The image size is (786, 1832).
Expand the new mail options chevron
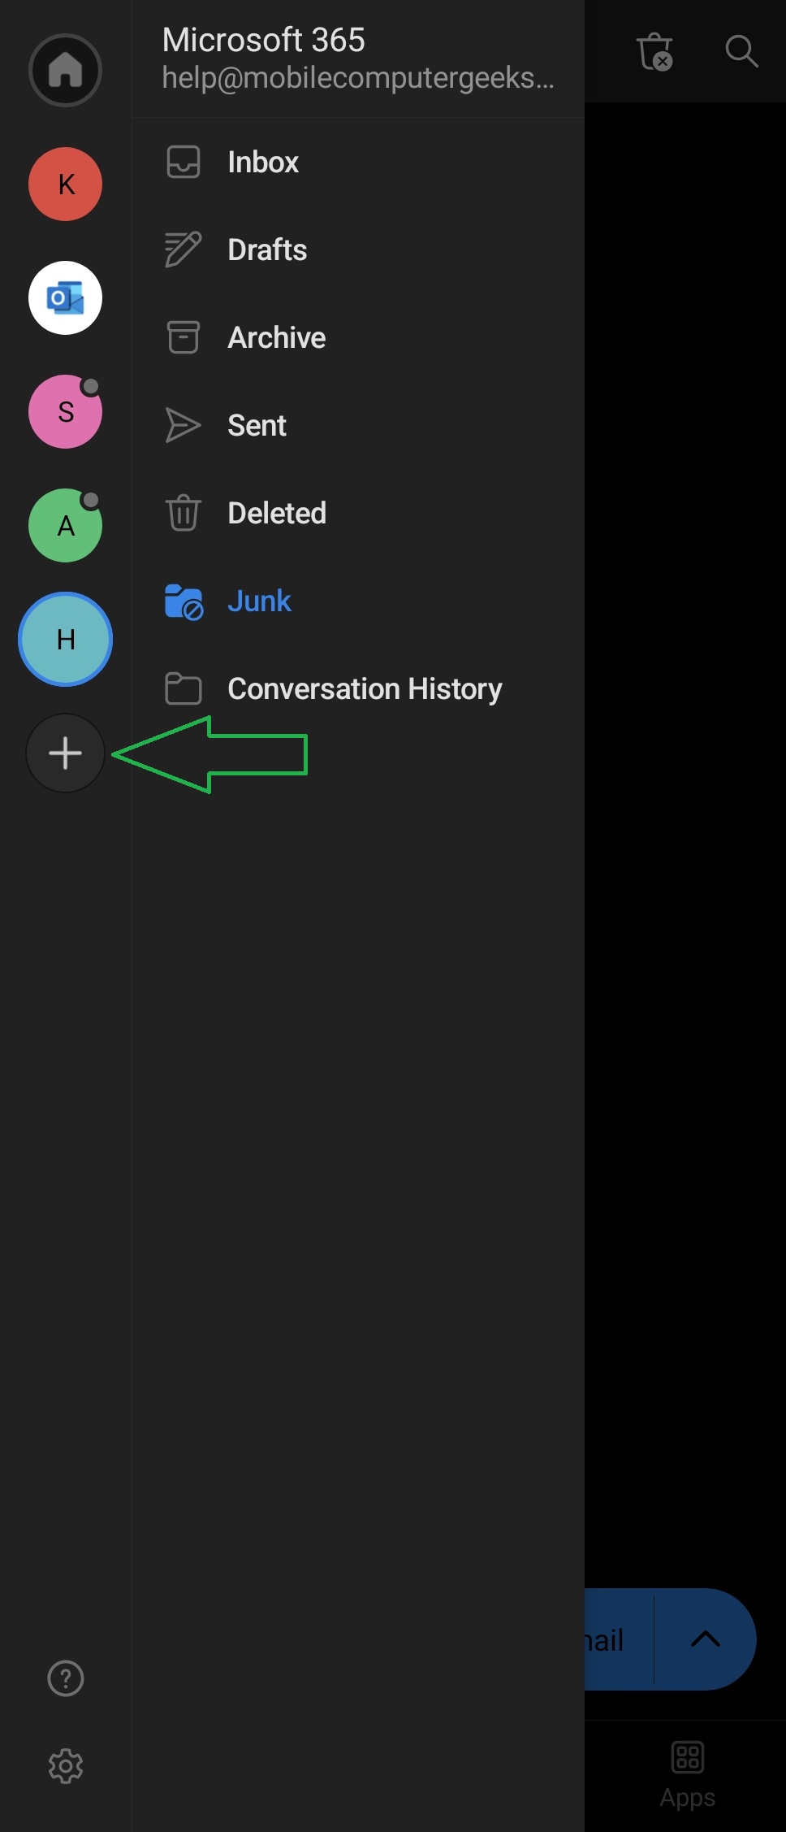click(705, 1639)
